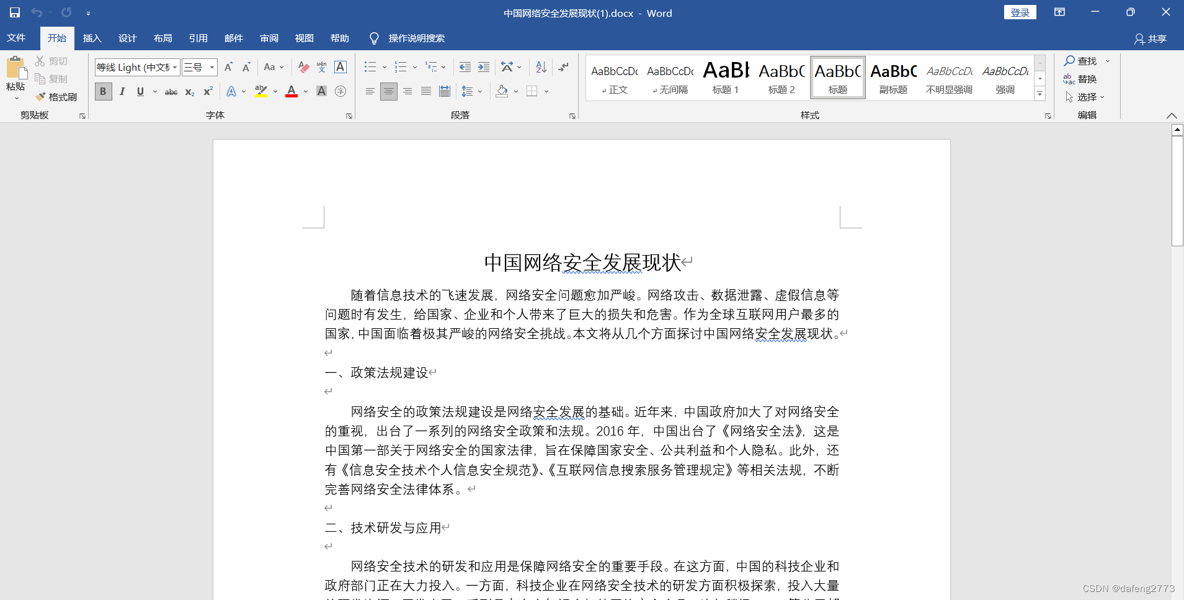This screenshot has width=1184, height=600.
Task: Apply the 副标题 subtitle style
Action: (893, 78)
